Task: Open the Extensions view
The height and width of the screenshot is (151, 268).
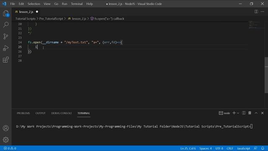Action: [x=6, y=60]
